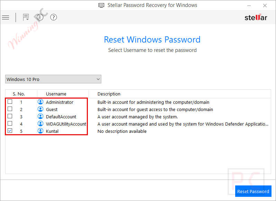This screenshot has width=276, height=201.
Task: Open the About info icon
Action: [x=40, y=17]
